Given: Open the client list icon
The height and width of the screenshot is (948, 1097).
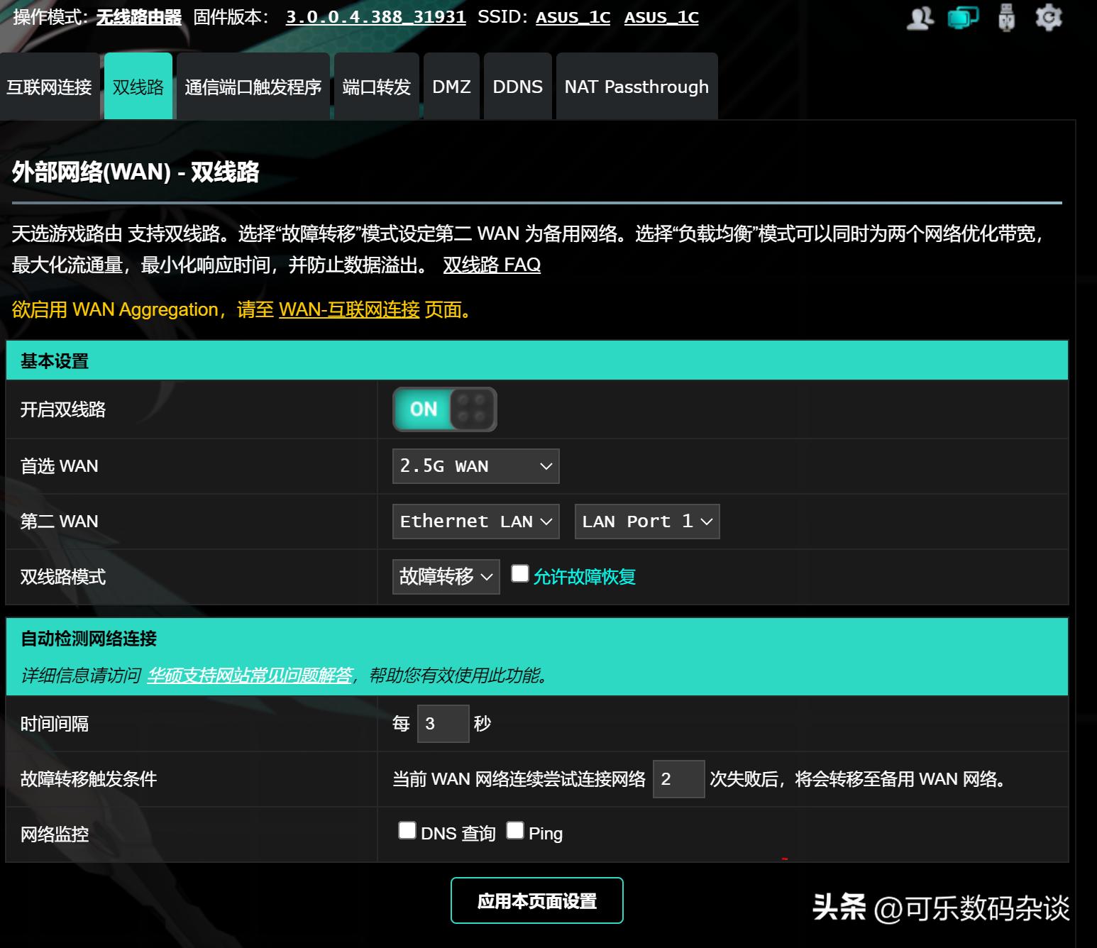Looking at the screenshot, I should pyautogui.click(x=920, y=18).
